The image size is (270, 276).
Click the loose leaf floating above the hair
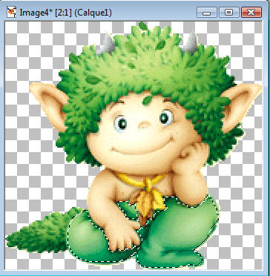pyautogui.click(x=143, y=26)
